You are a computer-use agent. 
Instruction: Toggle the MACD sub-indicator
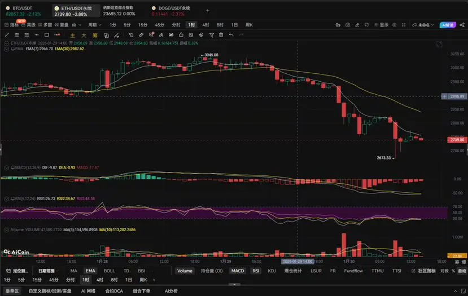pos(238,271)
